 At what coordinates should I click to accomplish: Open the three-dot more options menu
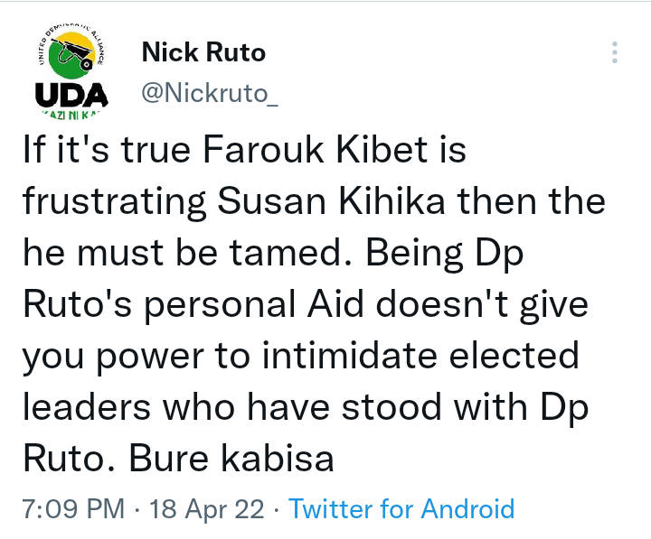(615, 52)
